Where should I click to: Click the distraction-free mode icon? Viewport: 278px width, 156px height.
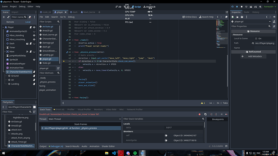coord(227,12)
